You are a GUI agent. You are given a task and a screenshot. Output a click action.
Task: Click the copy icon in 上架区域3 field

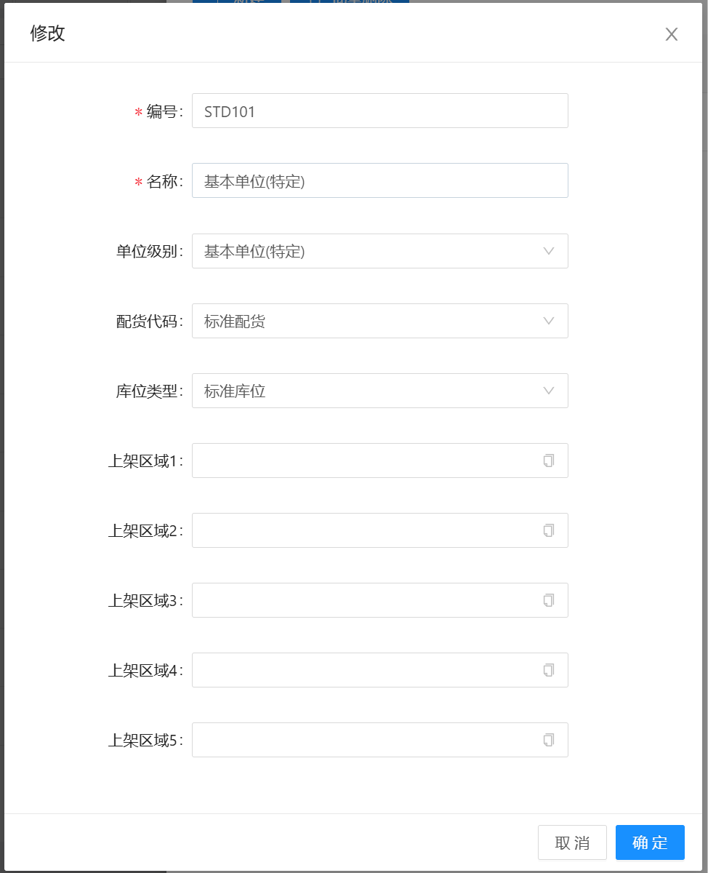click(x=549, y=600)
